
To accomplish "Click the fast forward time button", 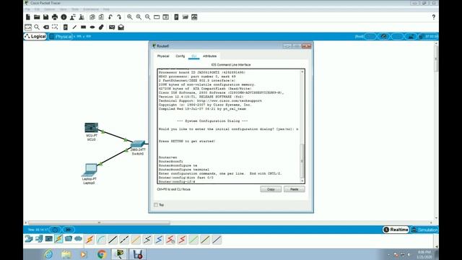I will click(x=69, y=230).
